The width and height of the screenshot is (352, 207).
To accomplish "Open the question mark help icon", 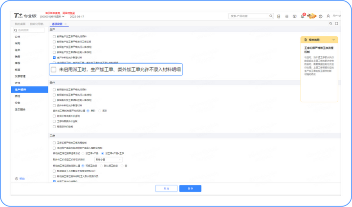I will pos(321,17).
